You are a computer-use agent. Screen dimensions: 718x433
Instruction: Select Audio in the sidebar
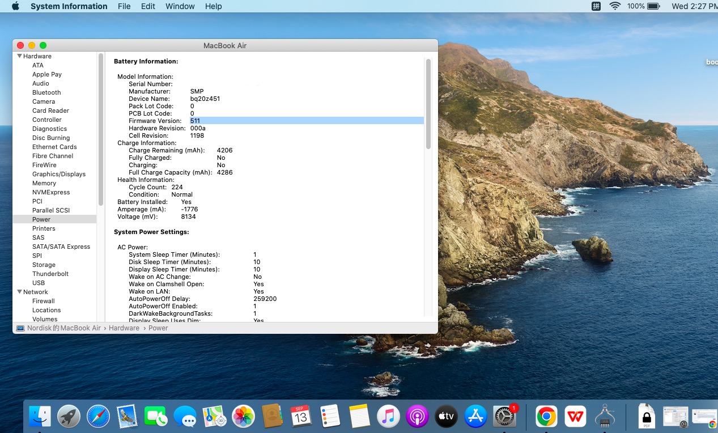(40, 83)
